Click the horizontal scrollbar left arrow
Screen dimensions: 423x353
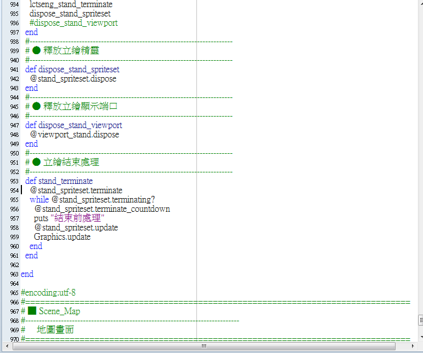[7, 346]
